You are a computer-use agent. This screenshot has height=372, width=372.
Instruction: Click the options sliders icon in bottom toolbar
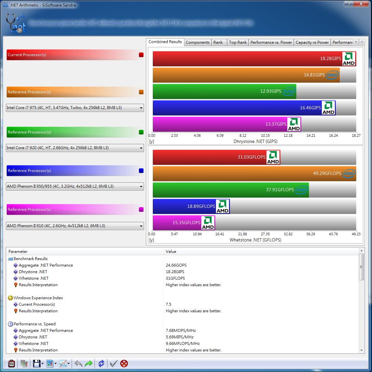click(x=11, y=363)
